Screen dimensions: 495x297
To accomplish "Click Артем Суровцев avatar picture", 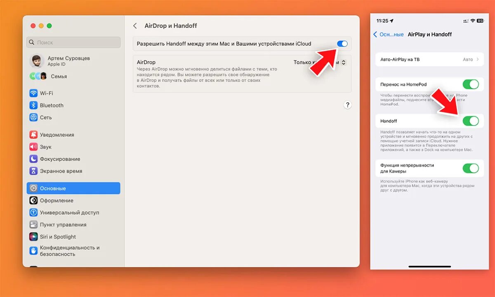I will (37, 61).
